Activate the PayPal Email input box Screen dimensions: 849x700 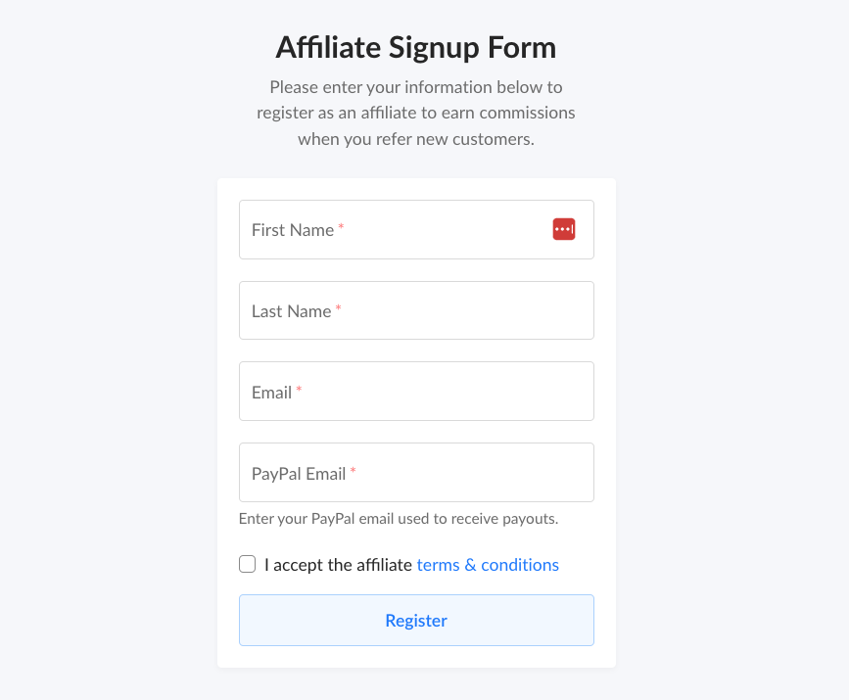pyautogui.click(x=416, y=473)
